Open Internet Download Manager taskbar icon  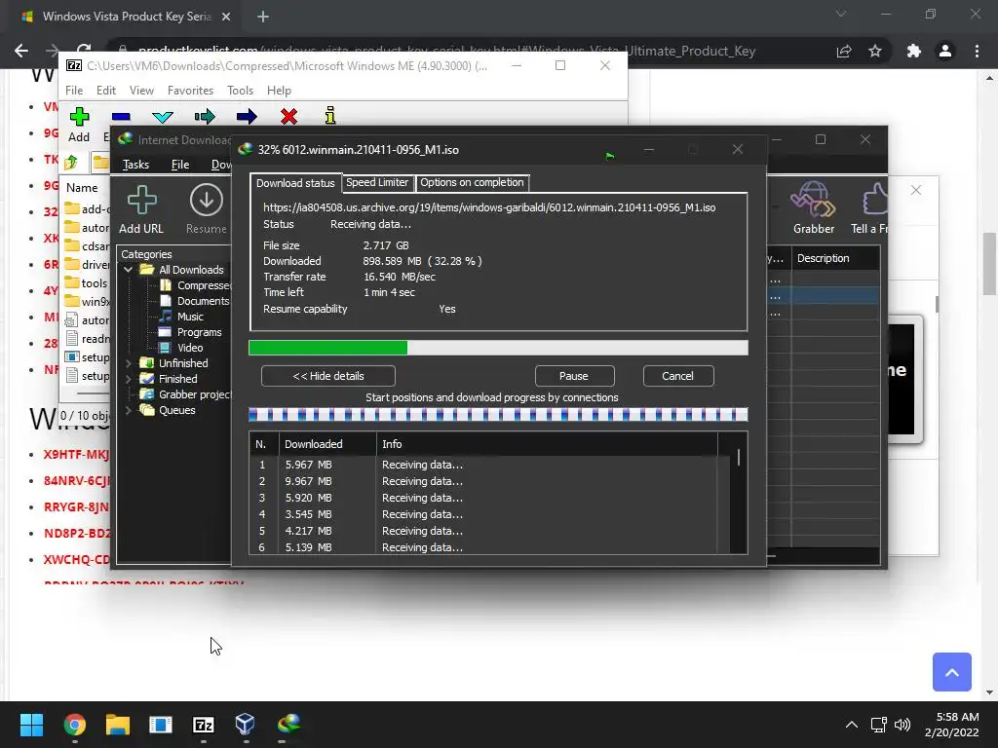(x=289, y=724)
